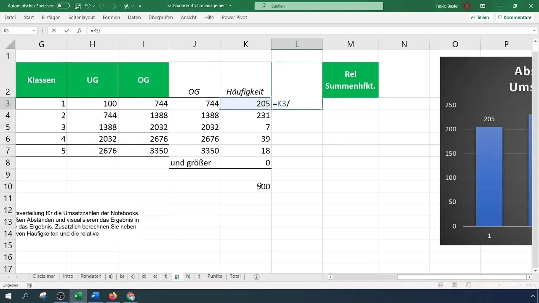The width and height of the screenshot is (539, 303).
Task: Toggle Automatisches Speichern switch
Action: point(63,6)
